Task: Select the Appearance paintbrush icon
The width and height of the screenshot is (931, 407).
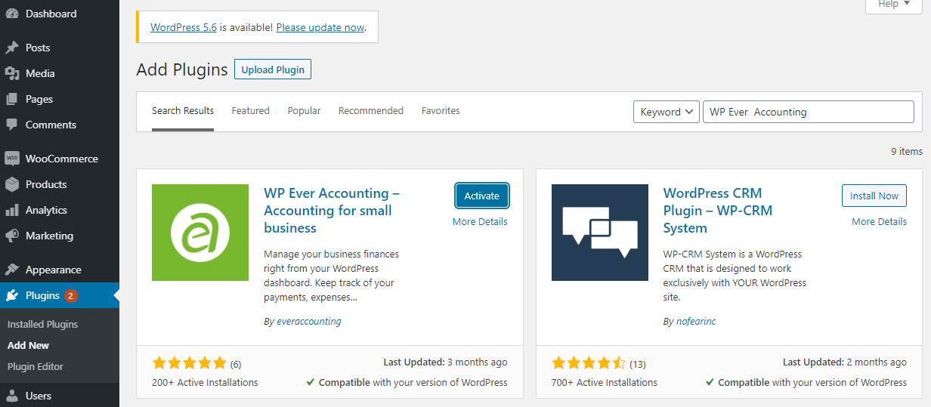Action: tap(12, 270)
